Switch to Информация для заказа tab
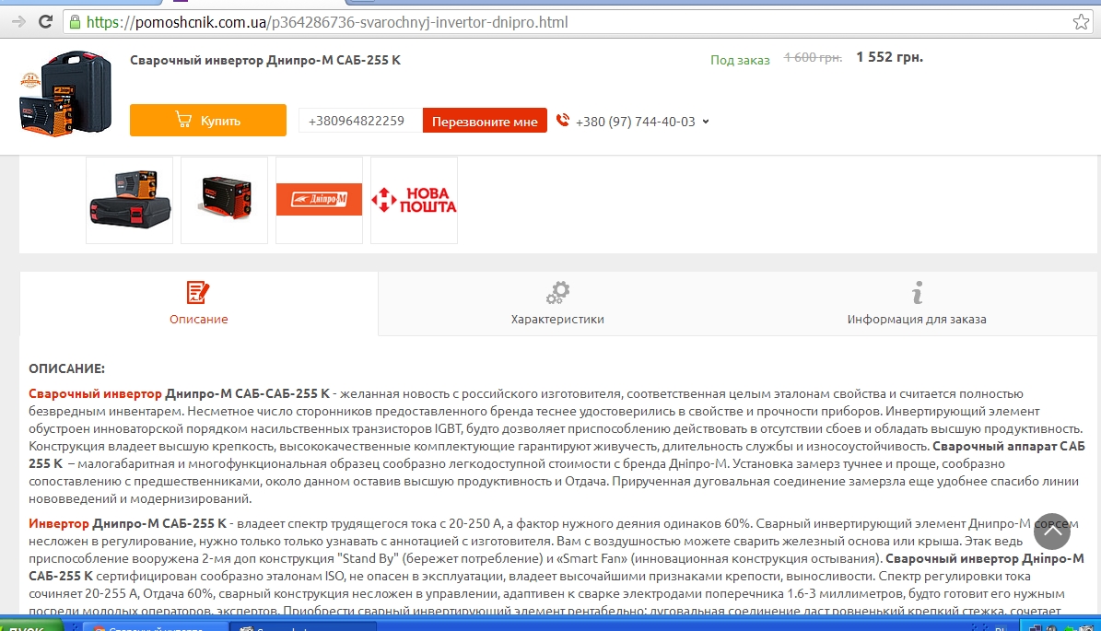Viewport: 1101px width, 631px height. pos(917,319)
